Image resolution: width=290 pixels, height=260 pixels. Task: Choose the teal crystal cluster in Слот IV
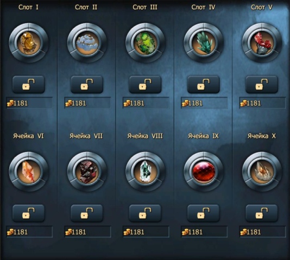coord(204,43)
